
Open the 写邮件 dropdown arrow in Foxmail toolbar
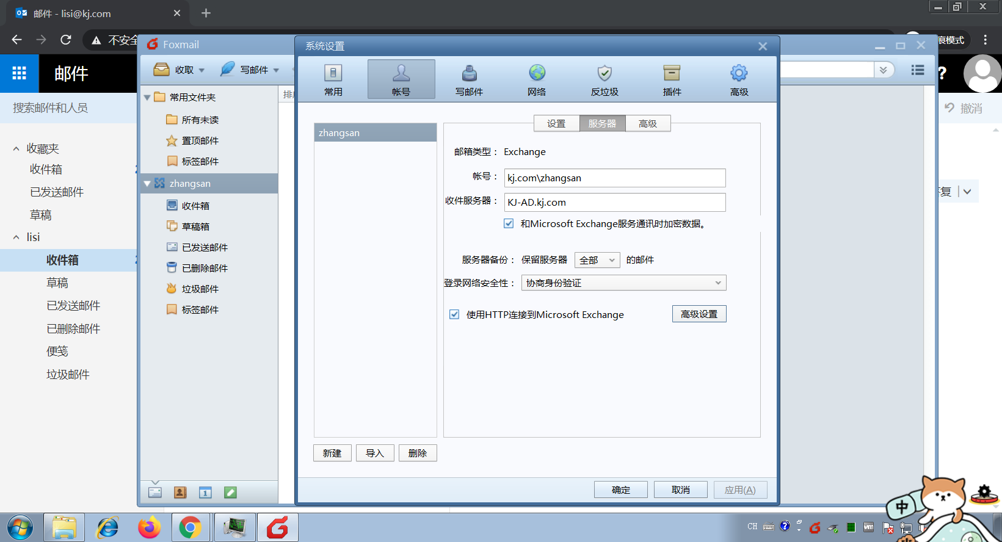coord(276,70)
